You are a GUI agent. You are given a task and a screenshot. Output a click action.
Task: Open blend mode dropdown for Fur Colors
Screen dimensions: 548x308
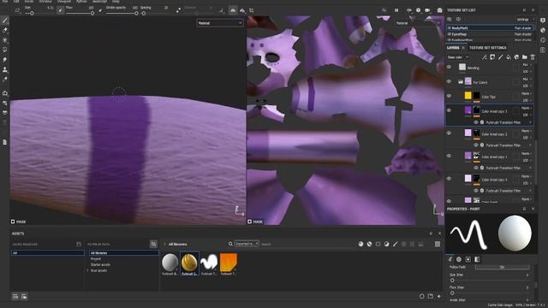pos(527,80)
